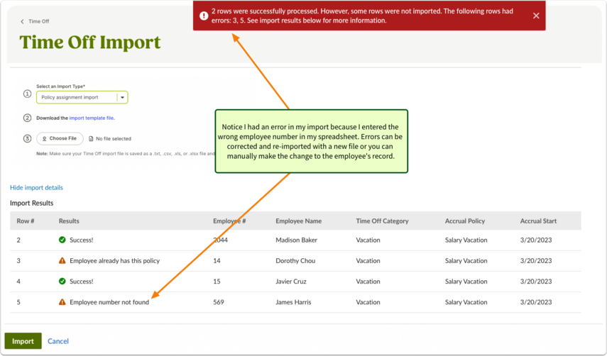Click the Results column header
Viewport: 607px width, 356px height.
[x=69, y=221]
